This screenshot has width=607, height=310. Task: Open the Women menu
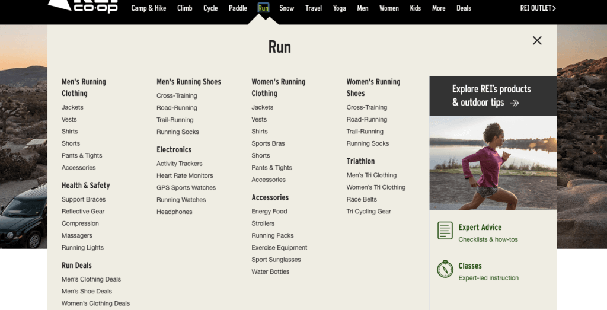(x=389, y=8)
